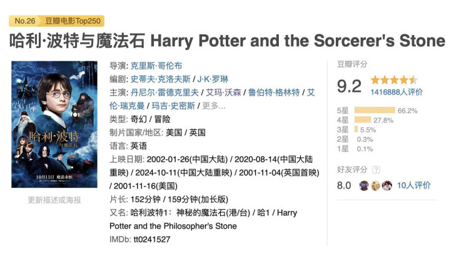
Task: Open writer J·K·罗琳's page
Action: coord(214,79)
